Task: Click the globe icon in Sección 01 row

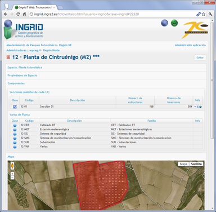Action: pos(200,107)
